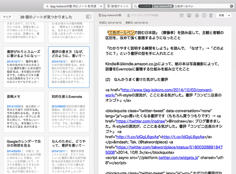236x174 pixels.
Task: Open the partial note card mentioning 基本戦略
Action: tap(69, 32)
